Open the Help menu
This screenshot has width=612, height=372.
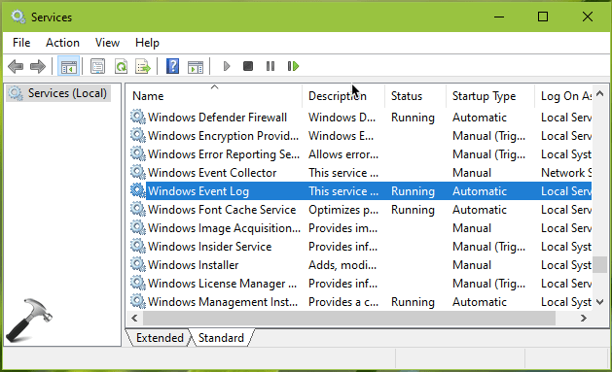[147, 43]
